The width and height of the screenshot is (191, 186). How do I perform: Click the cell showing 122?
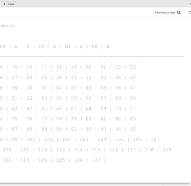click(x=7, y=160)
